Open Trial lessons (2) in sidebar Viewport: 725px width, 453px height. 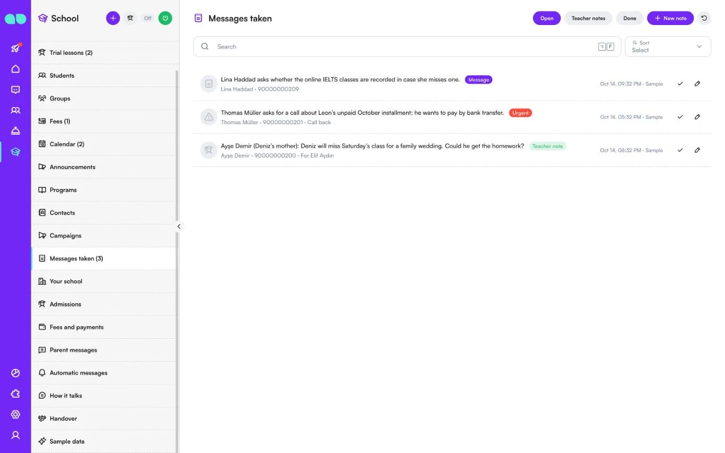point(105,53)
